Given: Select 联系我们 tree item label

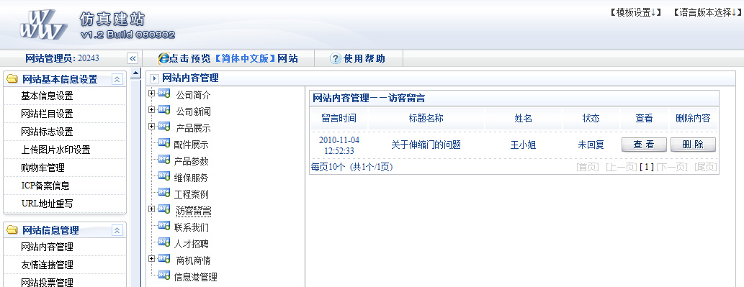Looking at the screenshot, I should coord(191,227).
